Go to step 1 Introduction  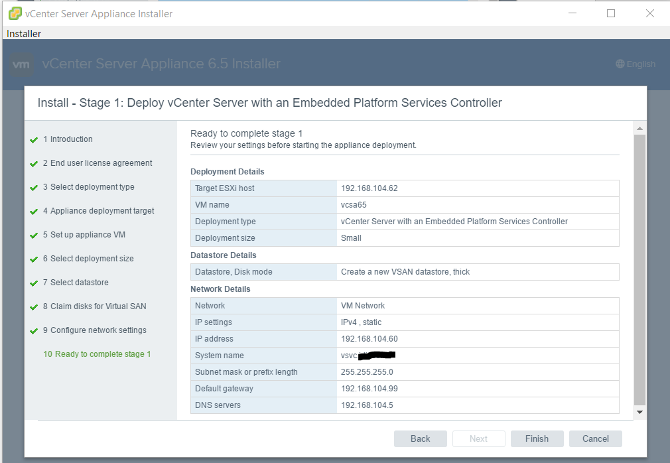pos(68,139)
